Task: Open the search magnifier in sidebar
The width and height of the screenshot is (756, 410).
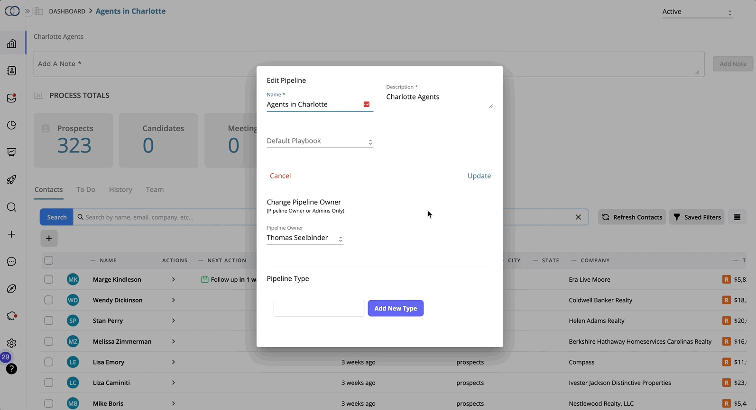Action: pyautogui.click(x=11, y=207)
